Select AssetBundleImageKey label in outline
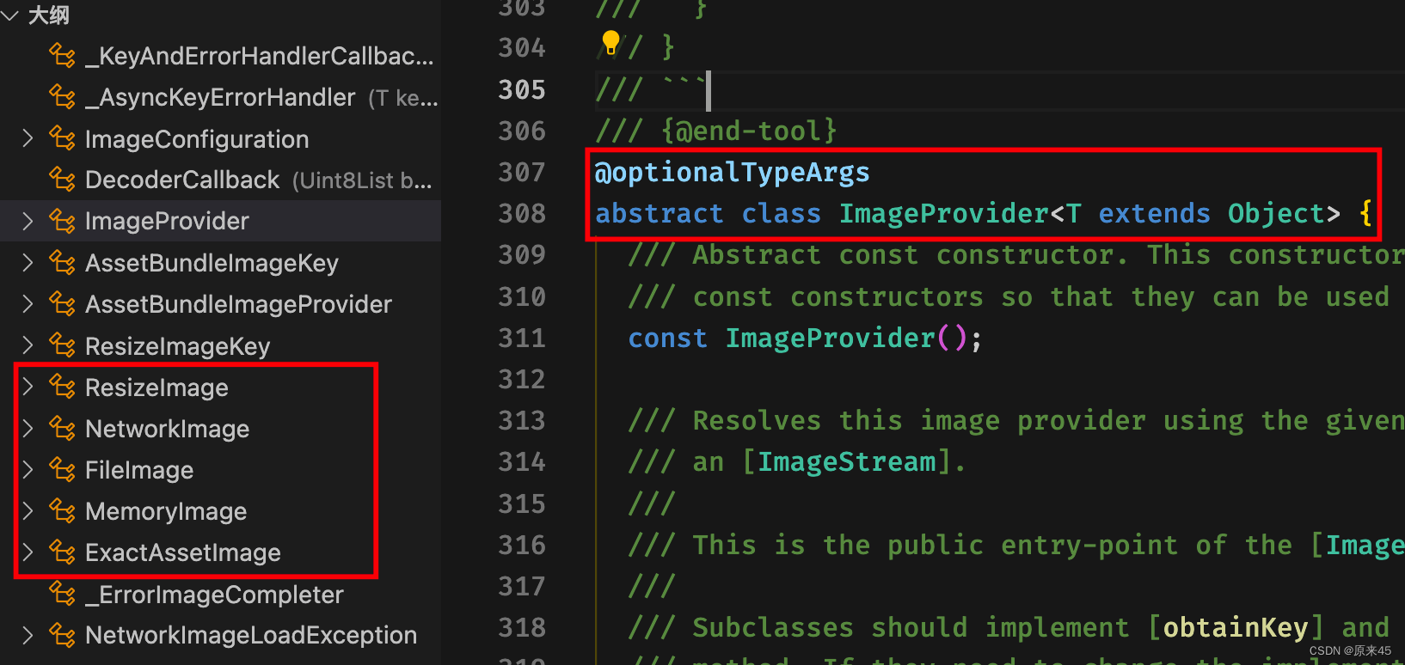The image size is (1405, 665). (x=212, y=263)
